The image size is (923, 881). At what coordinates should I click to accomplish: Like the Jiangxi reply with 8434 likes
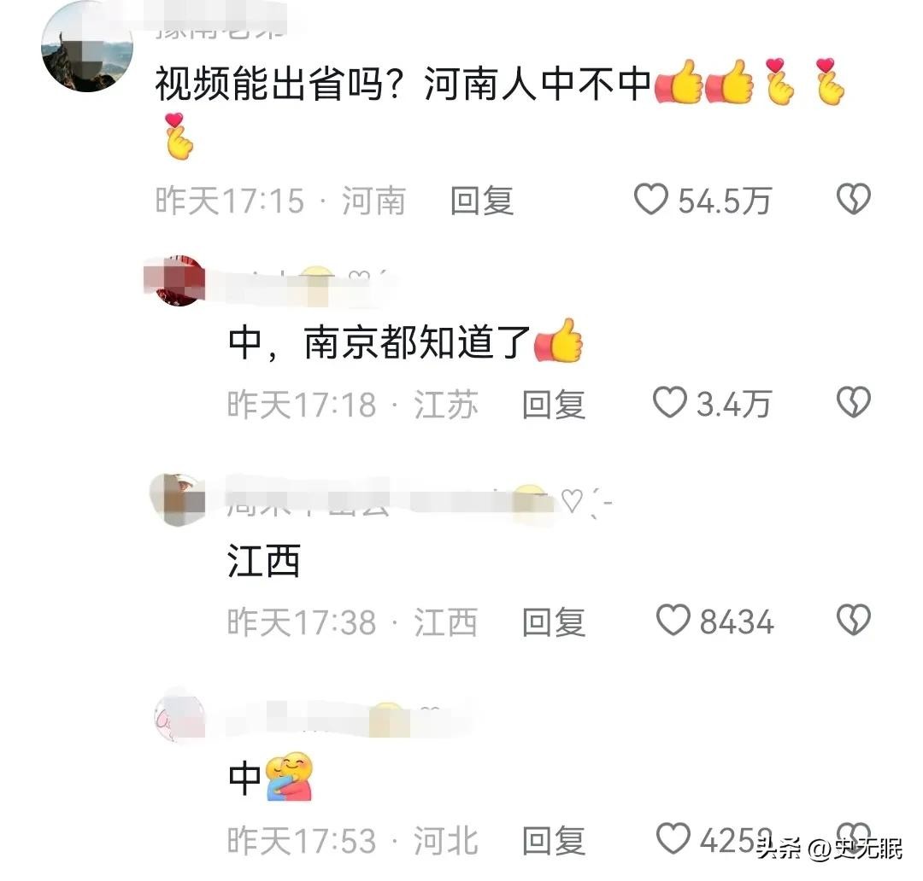click(673, 621)
